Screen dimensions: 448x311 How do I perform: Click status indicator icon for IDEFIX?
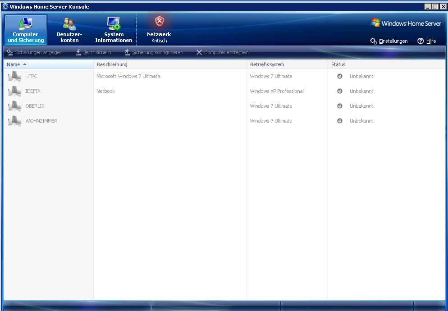click(x=340, y=91)
